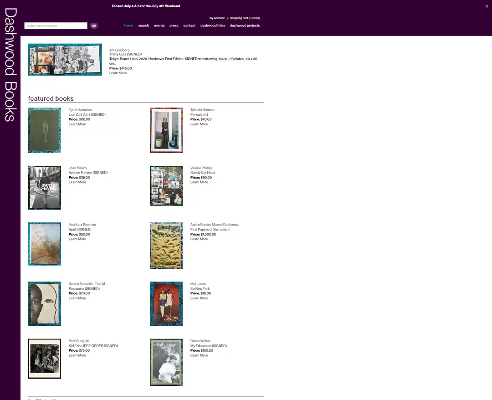This screenshot has width=492, height=400.
Task: Open the search menu item
Action: pyautogui.click(x=143, y=26)
